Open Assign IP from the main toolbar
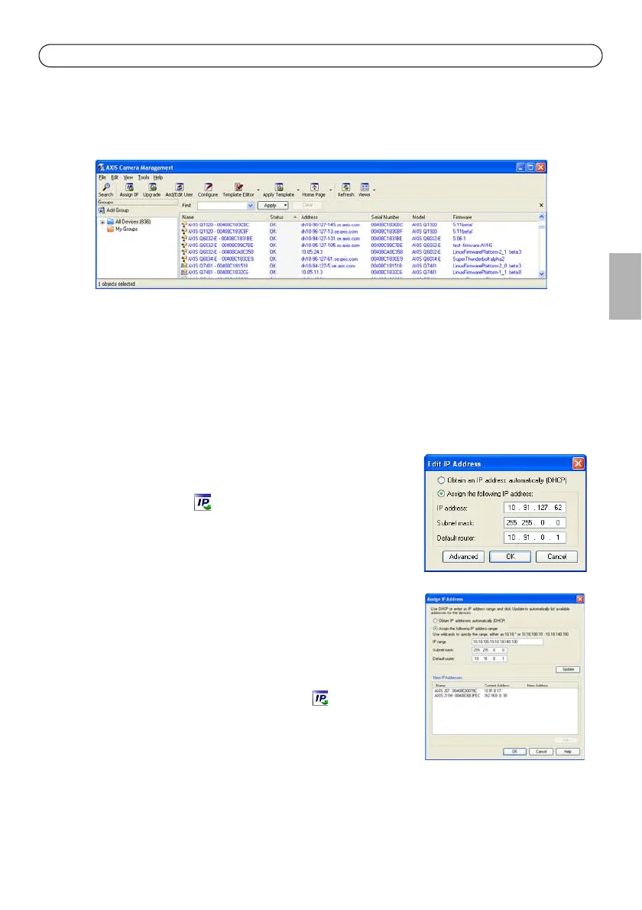The image size is (642, 910). pos(128,190)
